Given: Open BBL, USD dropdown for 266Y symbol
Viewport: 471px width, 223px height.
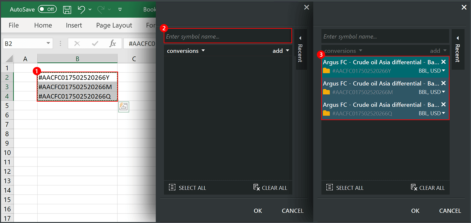Looking at the screenshot, I should pyautogui.click(x=432, y=71).
